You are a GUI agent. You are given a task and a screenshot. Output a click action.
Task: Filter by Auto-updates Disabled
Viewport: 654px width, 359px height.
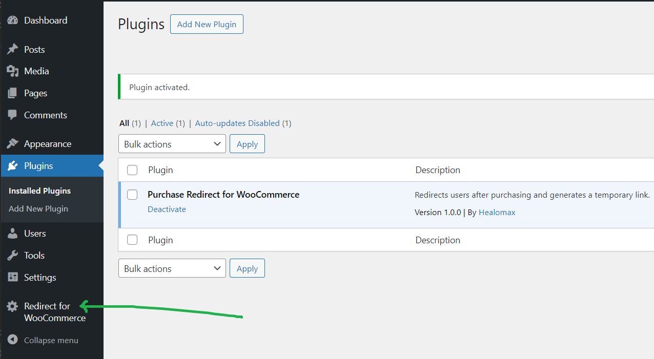pyautogui.click(x=237, y=123)
